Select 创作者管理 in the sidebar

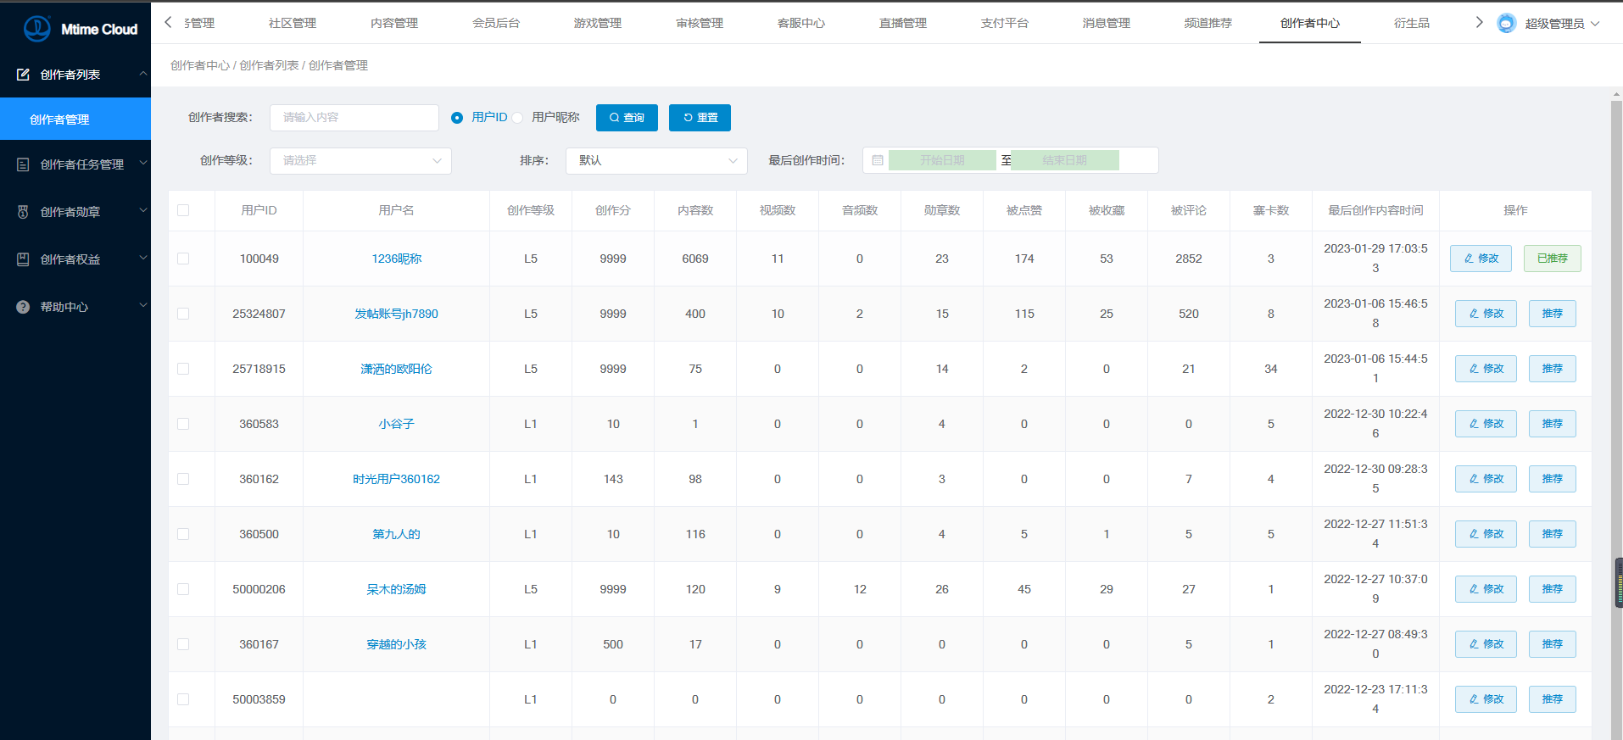click(75, 119)
